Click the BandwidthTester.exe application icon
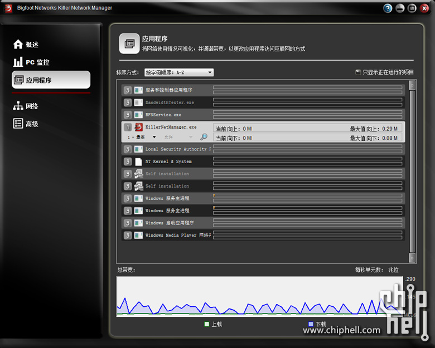Screen dimensions: 435x348 (138, 102)
